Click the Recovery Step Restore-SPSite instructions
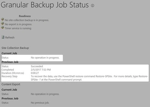 click(89, 78)
